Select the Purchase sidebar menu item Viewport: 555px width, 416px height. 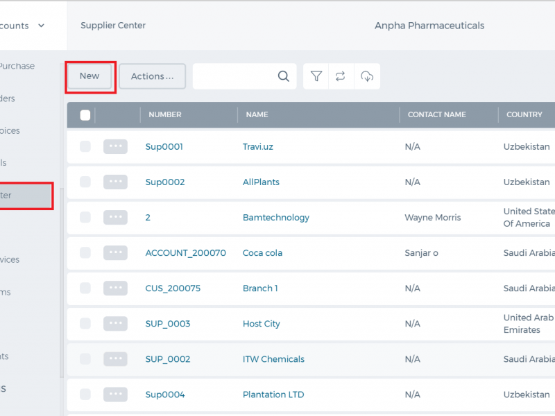pos(17,66)
